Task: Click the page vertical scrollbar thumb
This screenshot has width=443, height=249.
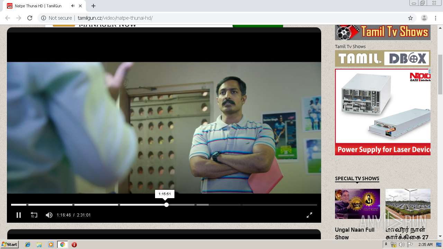Action: point(440,74)
